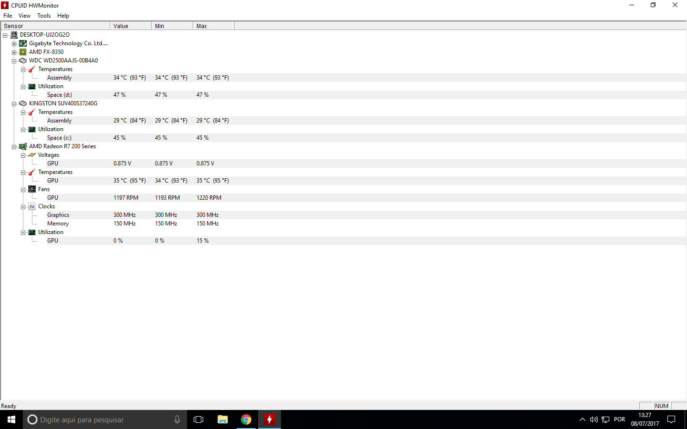Click utilization icon under WDC drive
This screenshot has width=687, height=429.
(x=32, y=86)
